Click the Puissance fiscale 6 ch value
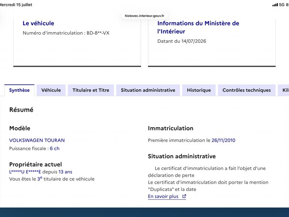The image size is (289, 217). (55, 149)
